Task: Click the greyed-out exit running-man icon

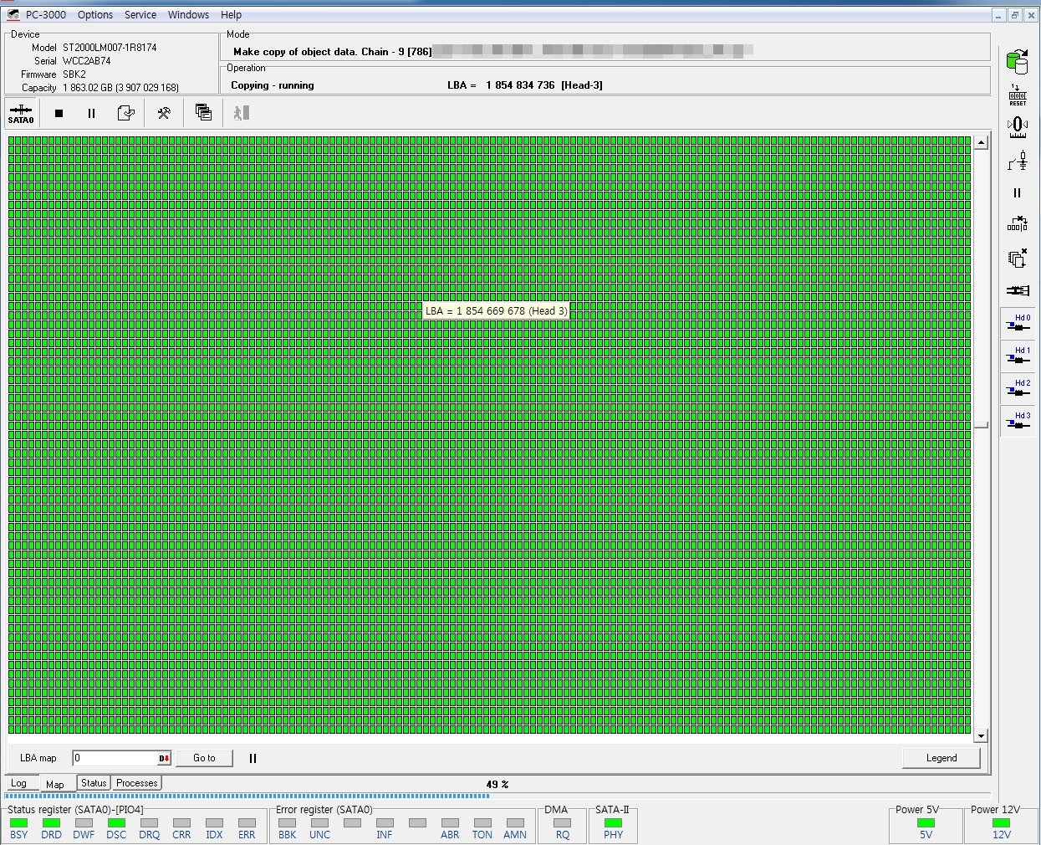Action: point(241,113)
